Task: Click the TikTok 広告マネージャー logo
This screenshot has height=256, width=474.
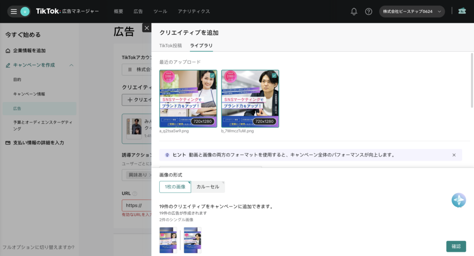Action: [67, 11]
